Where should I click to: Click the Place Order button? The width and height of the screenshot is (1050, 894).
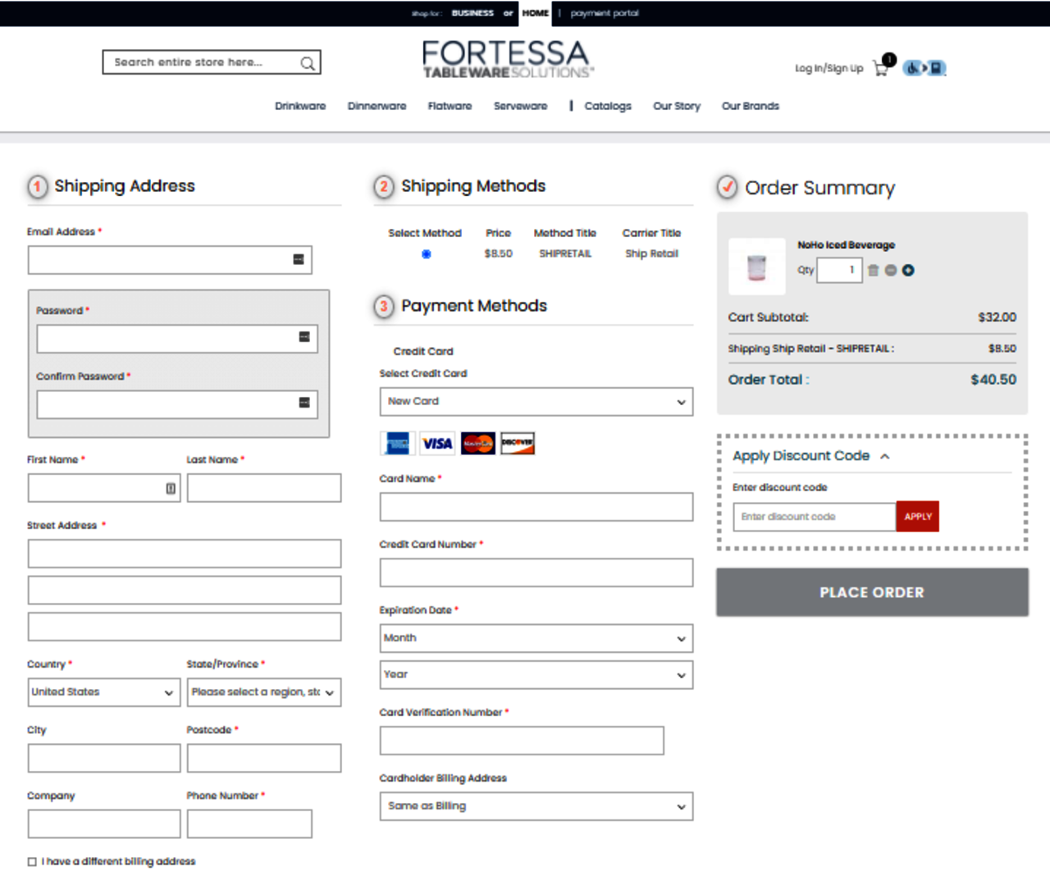[x=872, y=592]
